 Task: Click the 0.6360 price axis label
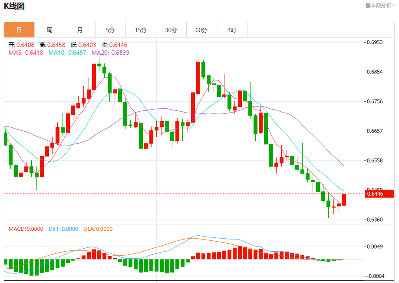tap(375, 220)
